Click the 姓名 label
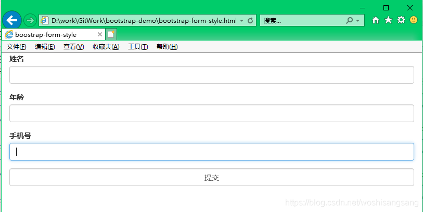Viewport: 423px width, 212px height. (x=17, y=59)
